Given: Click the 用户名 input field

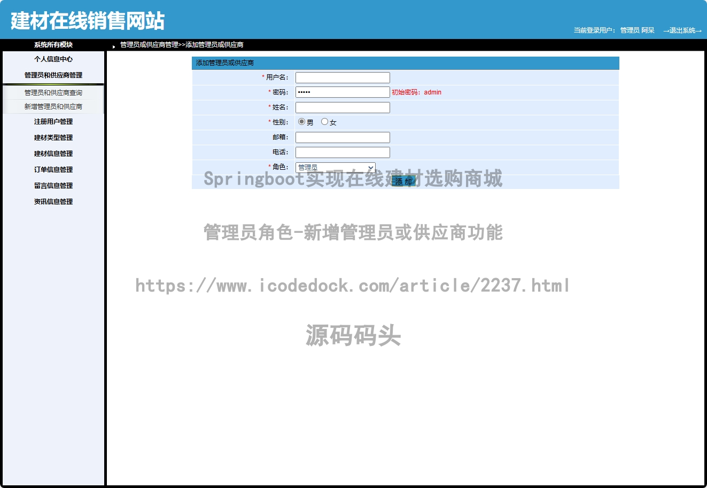Looking at the screenshot, I should click(343, 77).
